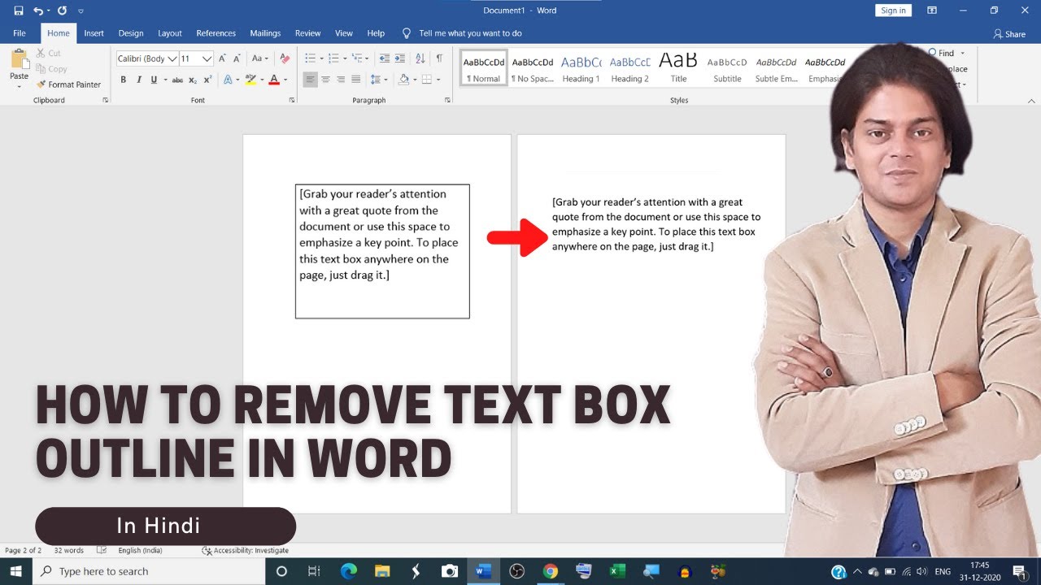Sort text with A-Z sort icon
This screenshot has height=585, width=1041.
[420, 58]
